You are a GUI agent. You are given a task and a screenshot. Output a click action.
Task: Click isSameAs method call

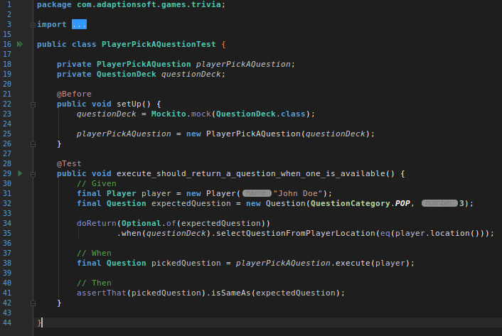tap(230, 293)
